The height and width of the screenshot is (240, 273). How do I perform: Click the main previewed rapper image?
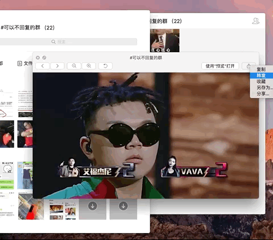tap(146, 136)
